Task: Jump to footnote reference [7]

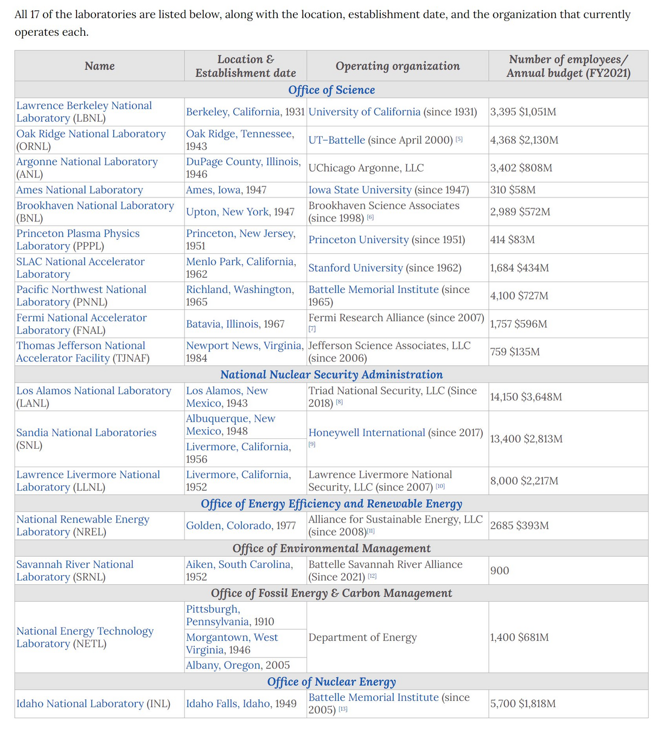Action: click(x=312, y=329)
